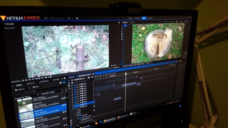Viewport: 228px width, 128px height.
Task: Select the arrow Selection tool in the viewer
Action: pos(122,26)
